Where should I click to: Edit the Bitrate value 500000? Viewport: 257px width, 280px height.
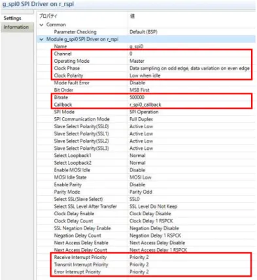(137, 97)
